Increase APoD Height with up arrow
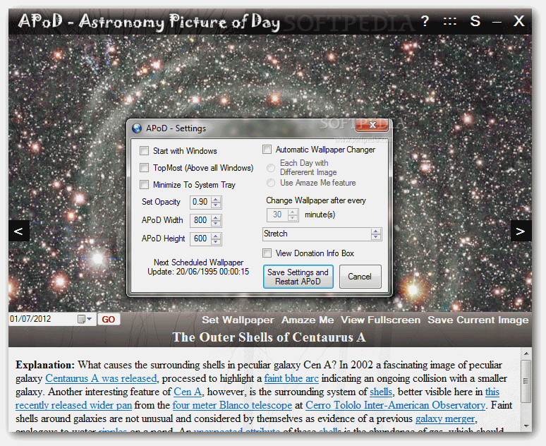The height and width of the screenshot is (446, 546). 216,236
